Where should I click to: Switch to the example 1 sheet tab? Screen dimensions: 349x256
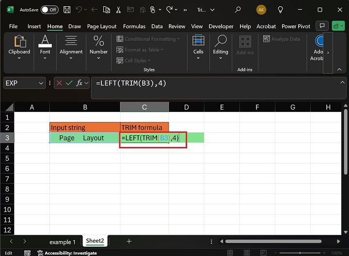[x=62, y=241]
